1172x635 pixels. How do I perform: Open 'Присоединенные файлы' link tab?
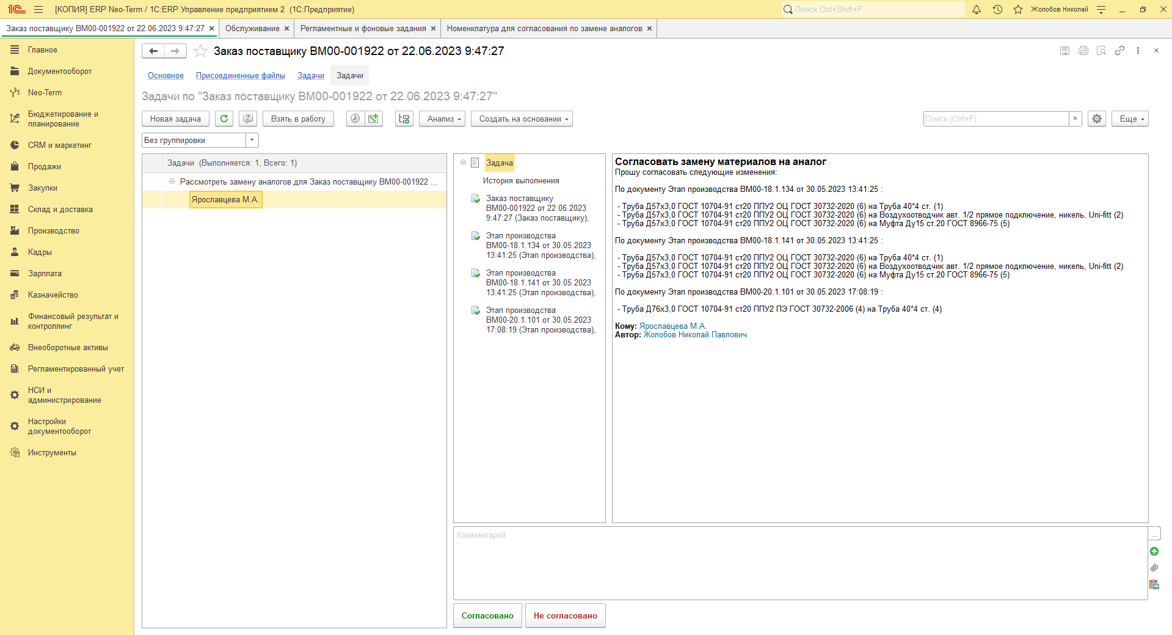[x=241, y=76]
